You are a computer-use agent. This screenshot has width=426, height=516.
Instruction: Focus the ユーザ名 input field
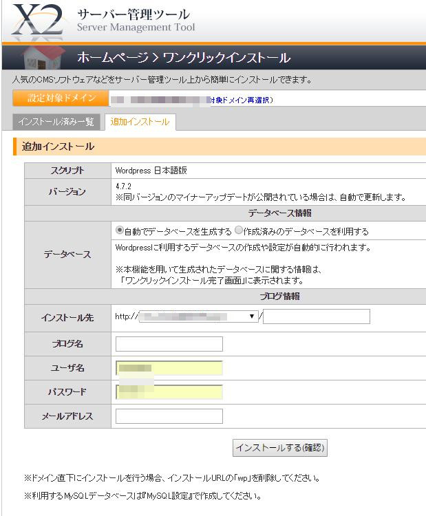pyautogui.click(x=169, y=368)
